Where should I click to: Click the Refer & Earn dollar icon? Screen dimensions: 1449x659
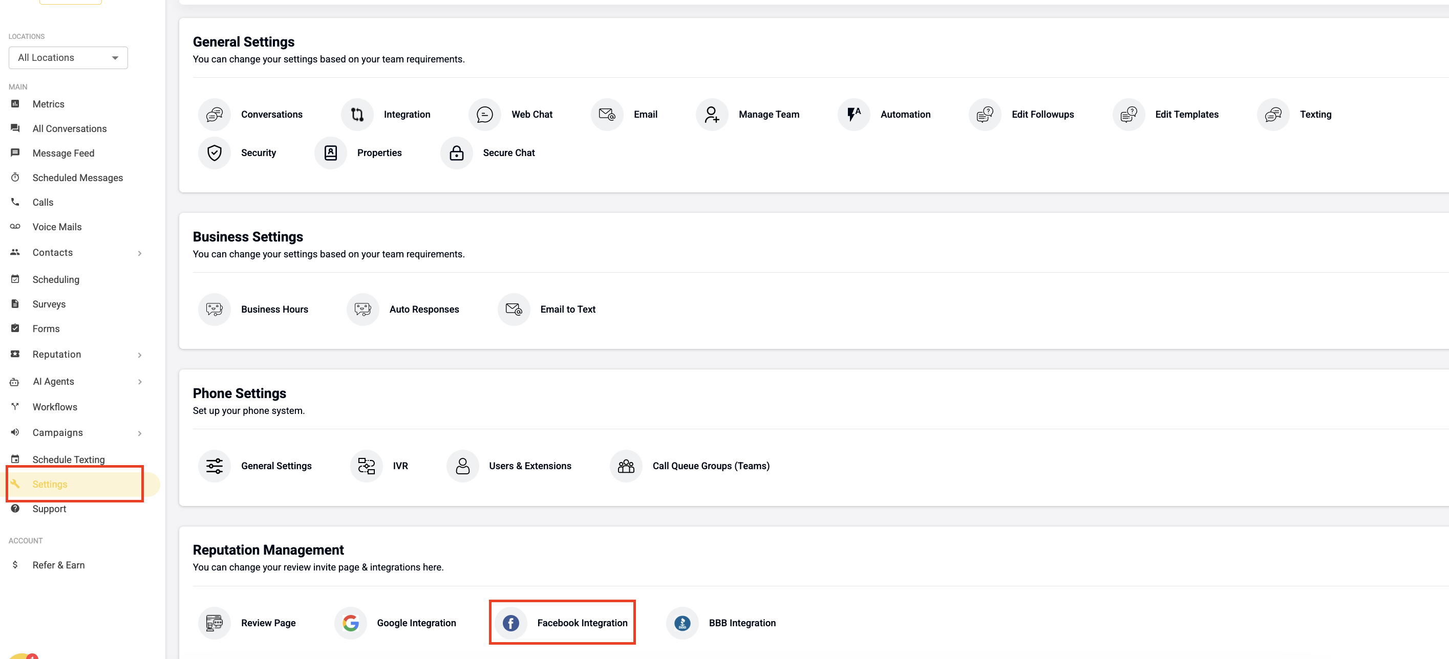click(15, 564)
